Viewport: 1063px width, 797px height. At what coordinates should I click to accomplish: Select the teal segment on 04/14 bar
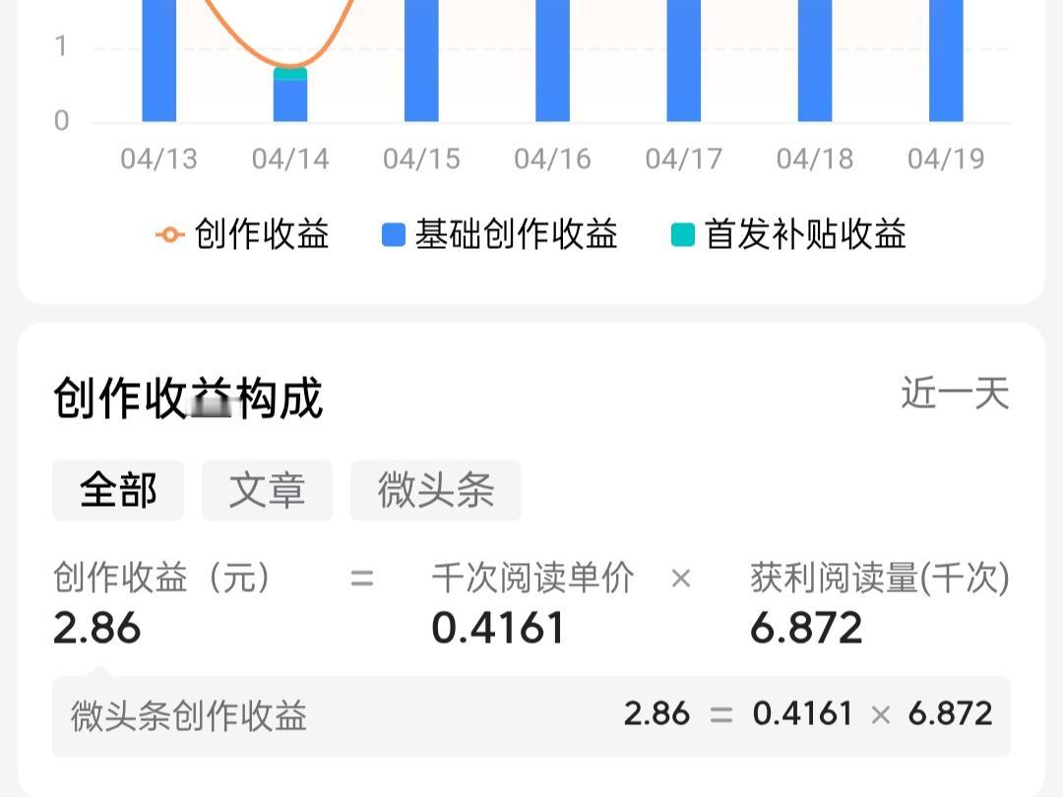pos(290,74)
